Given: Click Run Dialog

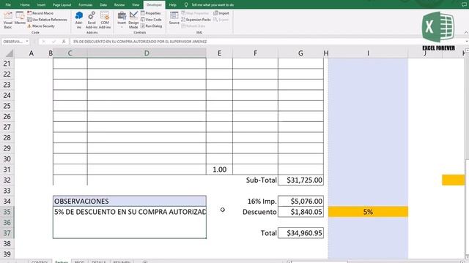Looking at the screenshot, I should tap(152, 26).
